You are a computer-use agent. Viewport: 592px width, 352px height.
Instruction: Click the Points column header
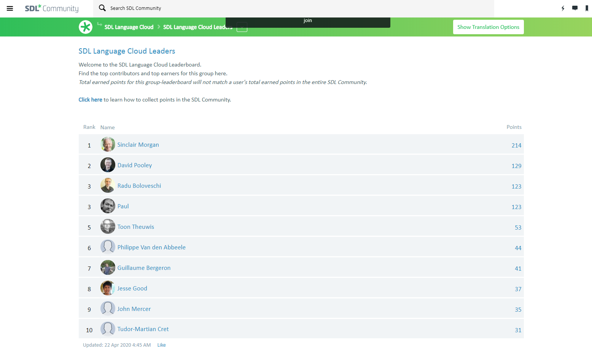[x=514, y=127]
